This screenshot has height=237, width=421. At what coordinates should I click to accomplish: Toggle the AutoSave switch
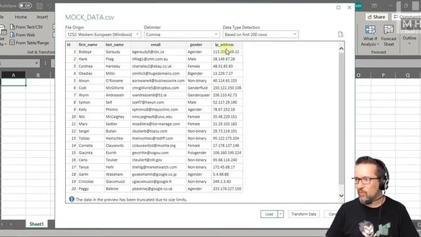[x=25, y=6]
